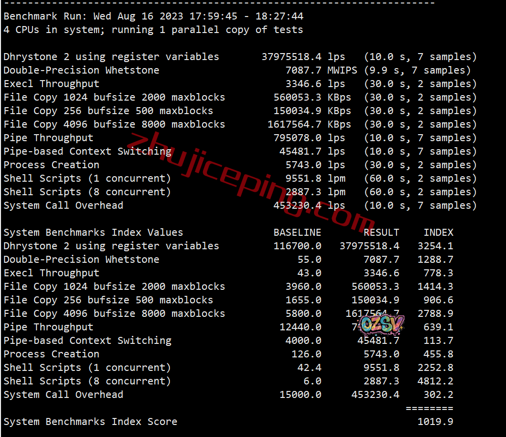Click the System Call Overhead index 302.2
This screenshot has height=437, width=506.
coord(438,394)
